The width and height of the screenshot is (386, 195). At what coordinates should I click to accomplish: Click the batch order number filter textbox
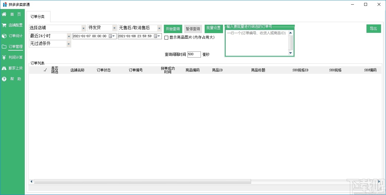coord(257,43)
